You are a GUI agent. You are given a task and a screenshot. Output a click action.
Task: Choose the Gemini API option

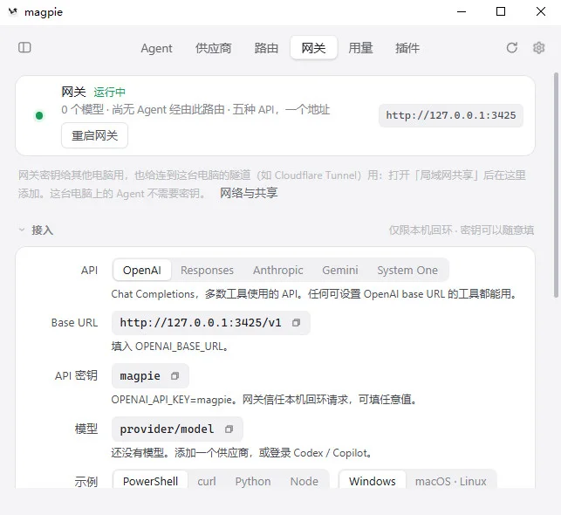340,271
